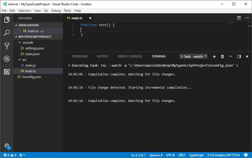Image resolution: width=252 pixels, height=158 pixels.
Task: Open the File menu
Action: (4, 11)
